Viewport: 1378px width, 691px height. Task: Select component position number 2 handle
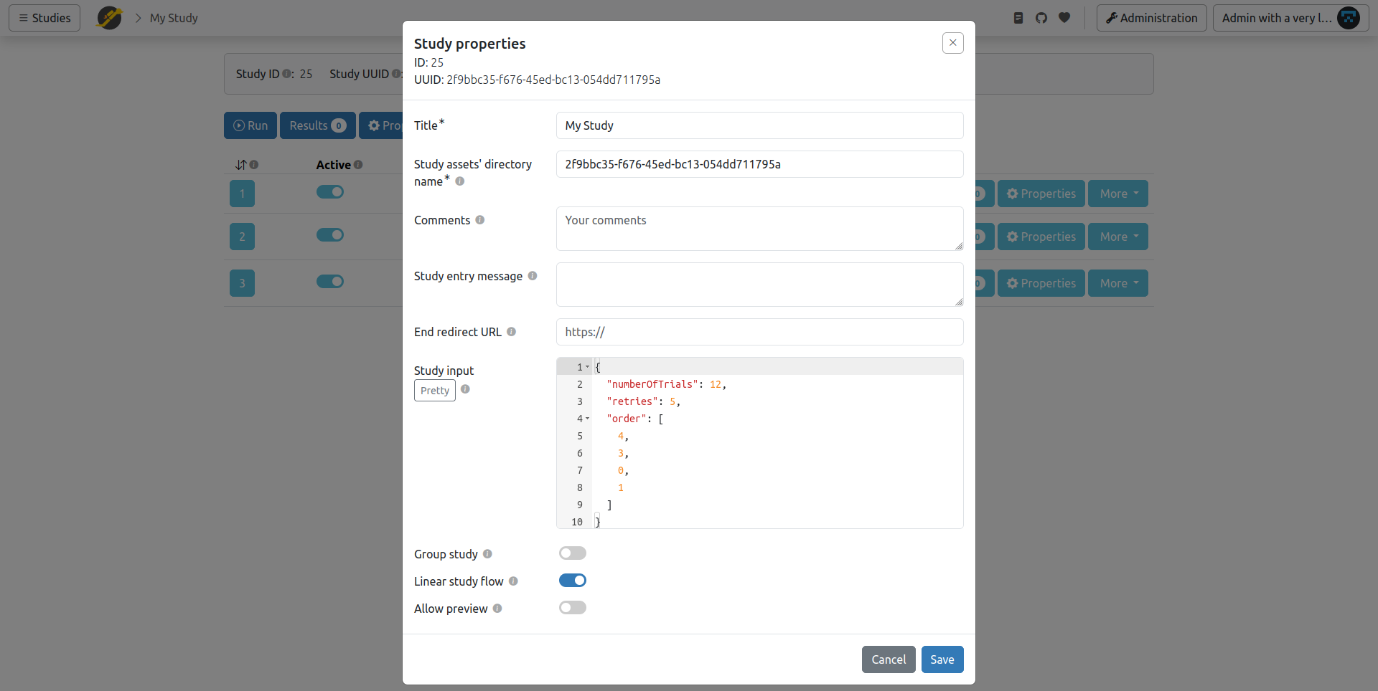(x=242, y=237)
